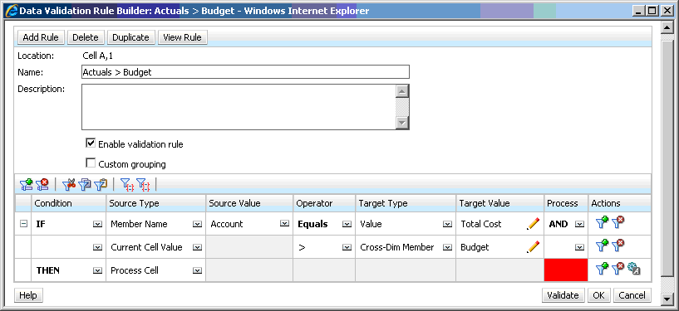Edit Budget target value pencil icon
This screenshot has height=311, width=679.
(533, 247)
